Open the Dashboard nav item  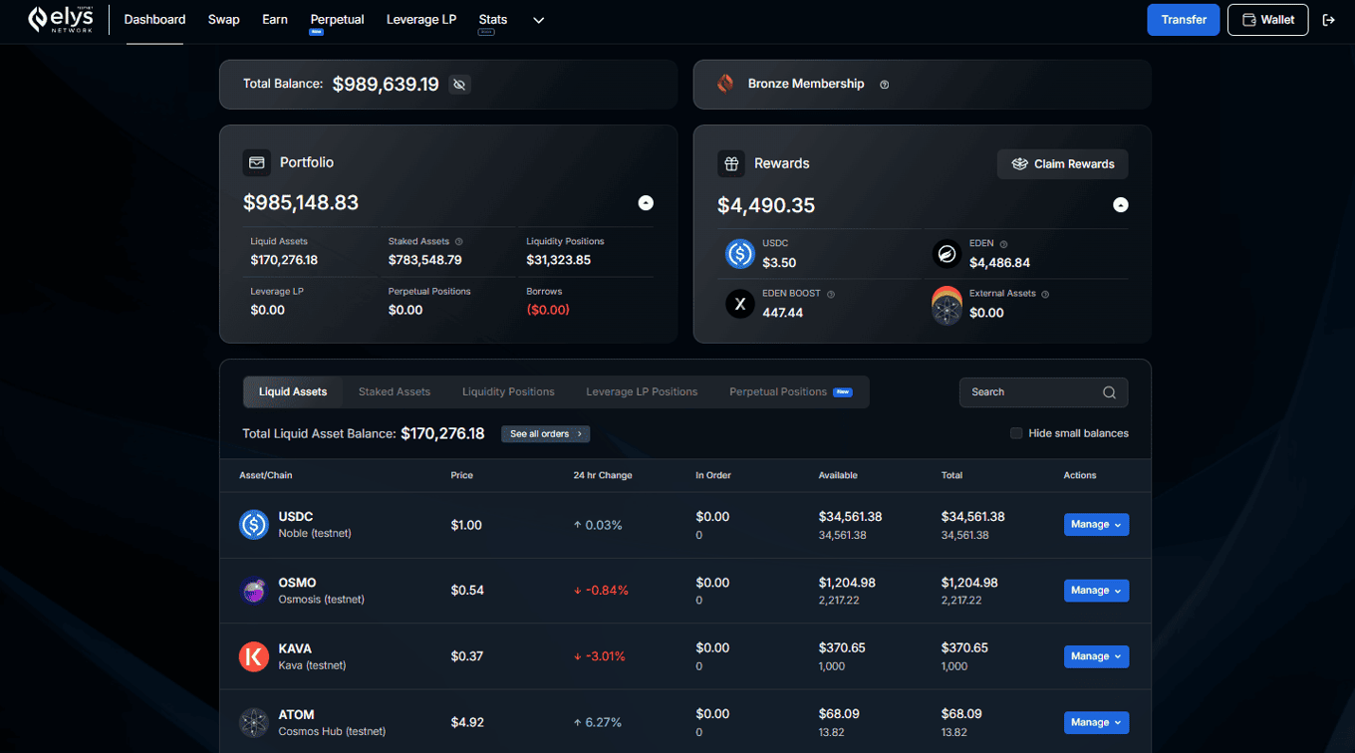point(154,20)
